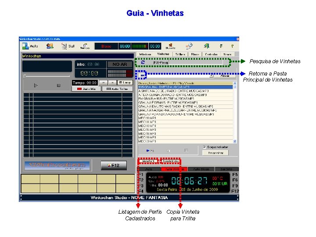This screenshot has width=316, height=237.
Task: Click the blue refresh arrows icon
Action: pos(143,62)
